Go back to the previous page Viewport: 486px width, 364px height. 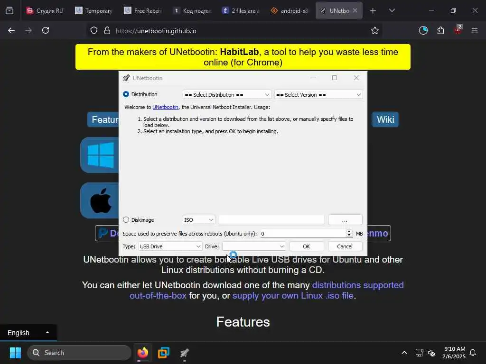(11, 30)
